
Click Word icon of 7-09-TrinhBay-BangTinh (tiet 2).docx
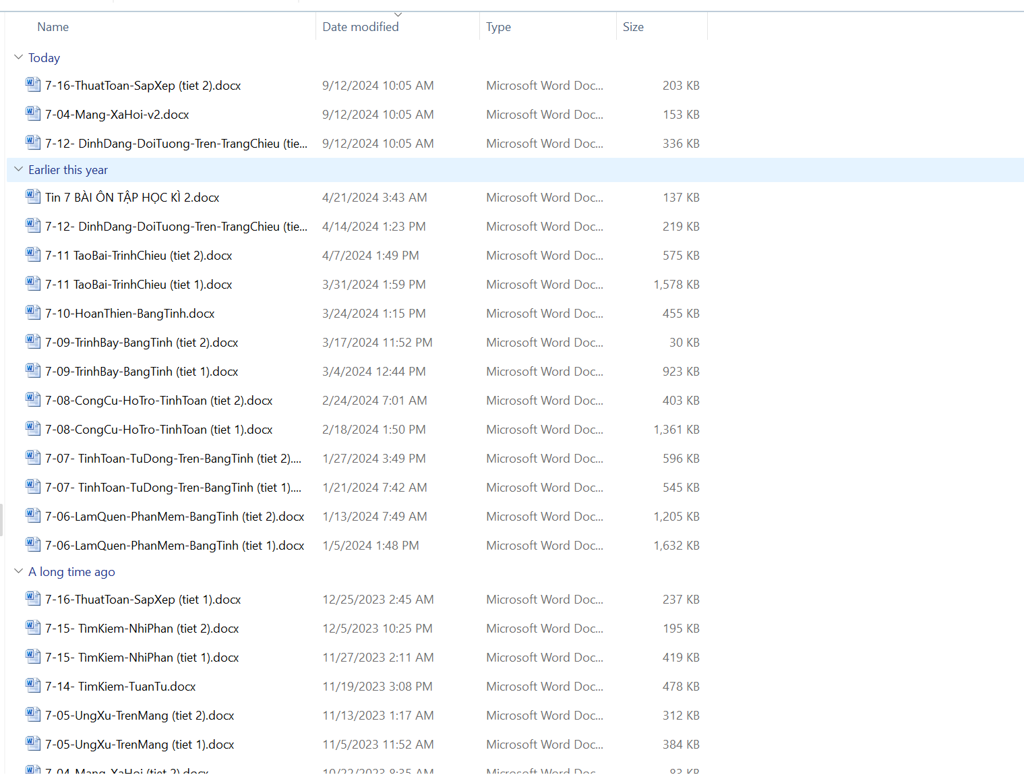[32, 341]
